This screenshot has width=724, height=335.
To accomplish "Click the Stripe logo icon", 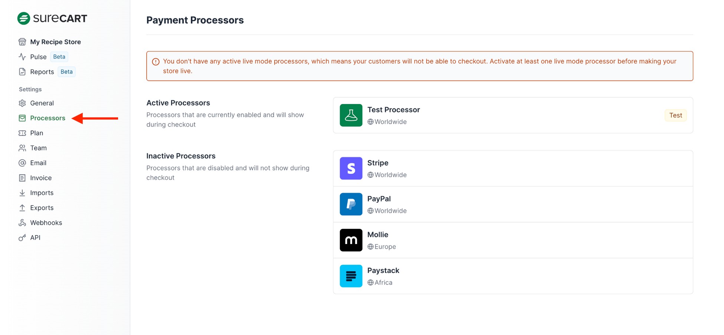I will pos(351,168).
